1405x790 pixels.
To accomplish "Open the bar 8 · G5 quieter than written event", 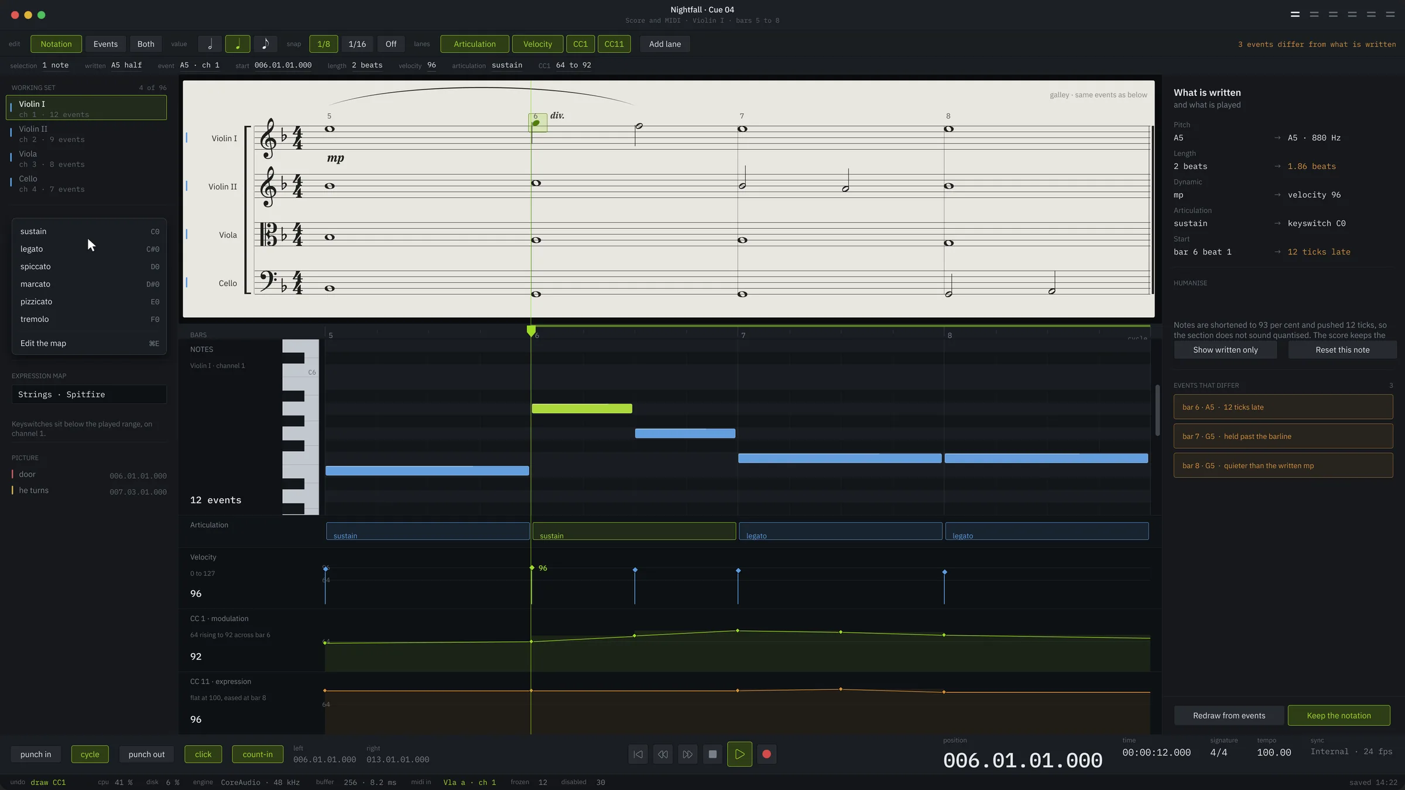I will [x=1283, y=466].
